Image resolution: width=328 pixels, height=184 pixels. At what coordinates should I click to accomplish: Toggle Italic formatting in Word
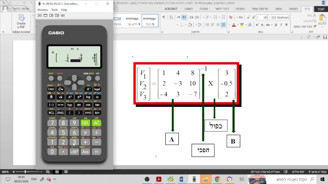(x=281, y=25)
